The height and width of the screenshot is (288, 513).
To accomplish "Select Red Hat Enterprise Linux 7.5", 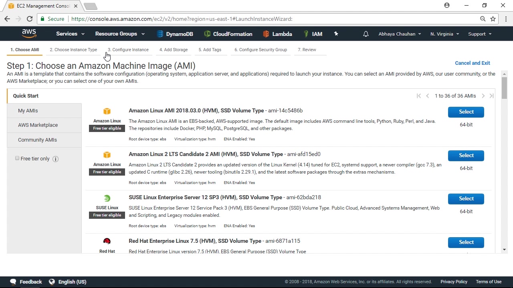I will 466,242.
